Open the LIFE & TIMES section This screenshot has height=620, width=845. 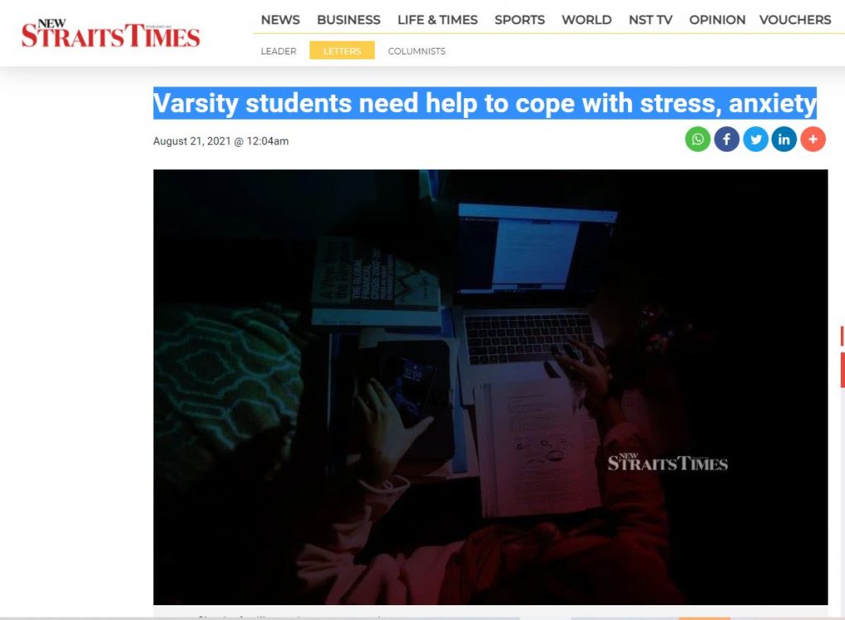437,20
